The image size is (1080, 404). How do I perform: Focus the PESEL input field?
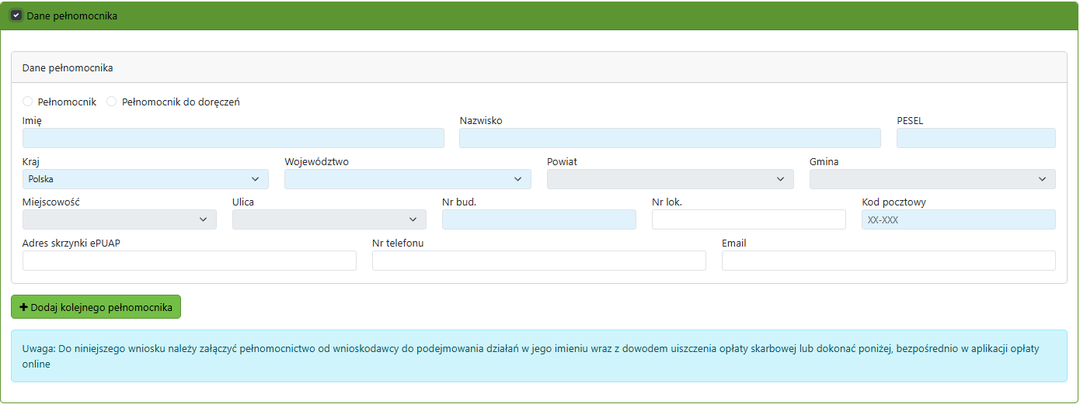(975, 138)
